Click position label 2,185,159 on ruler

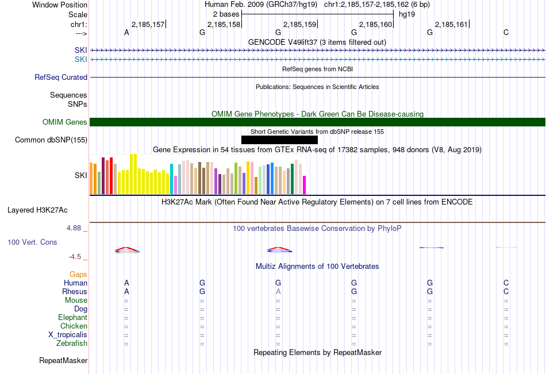click(300, 24)
